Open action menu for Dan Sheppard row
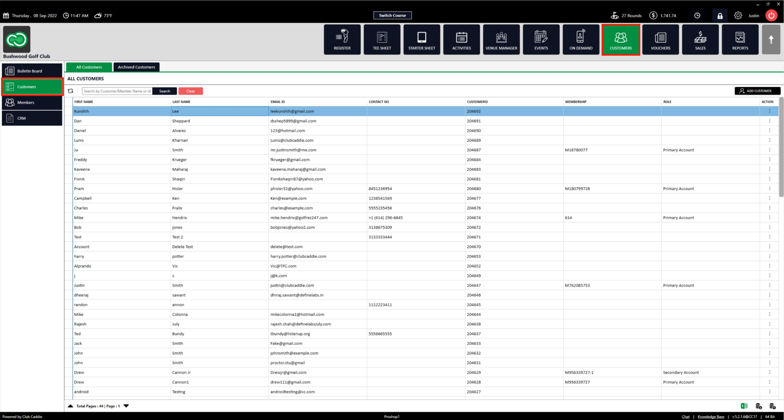Screen dimensions: 784x420 tap(769, 121)
